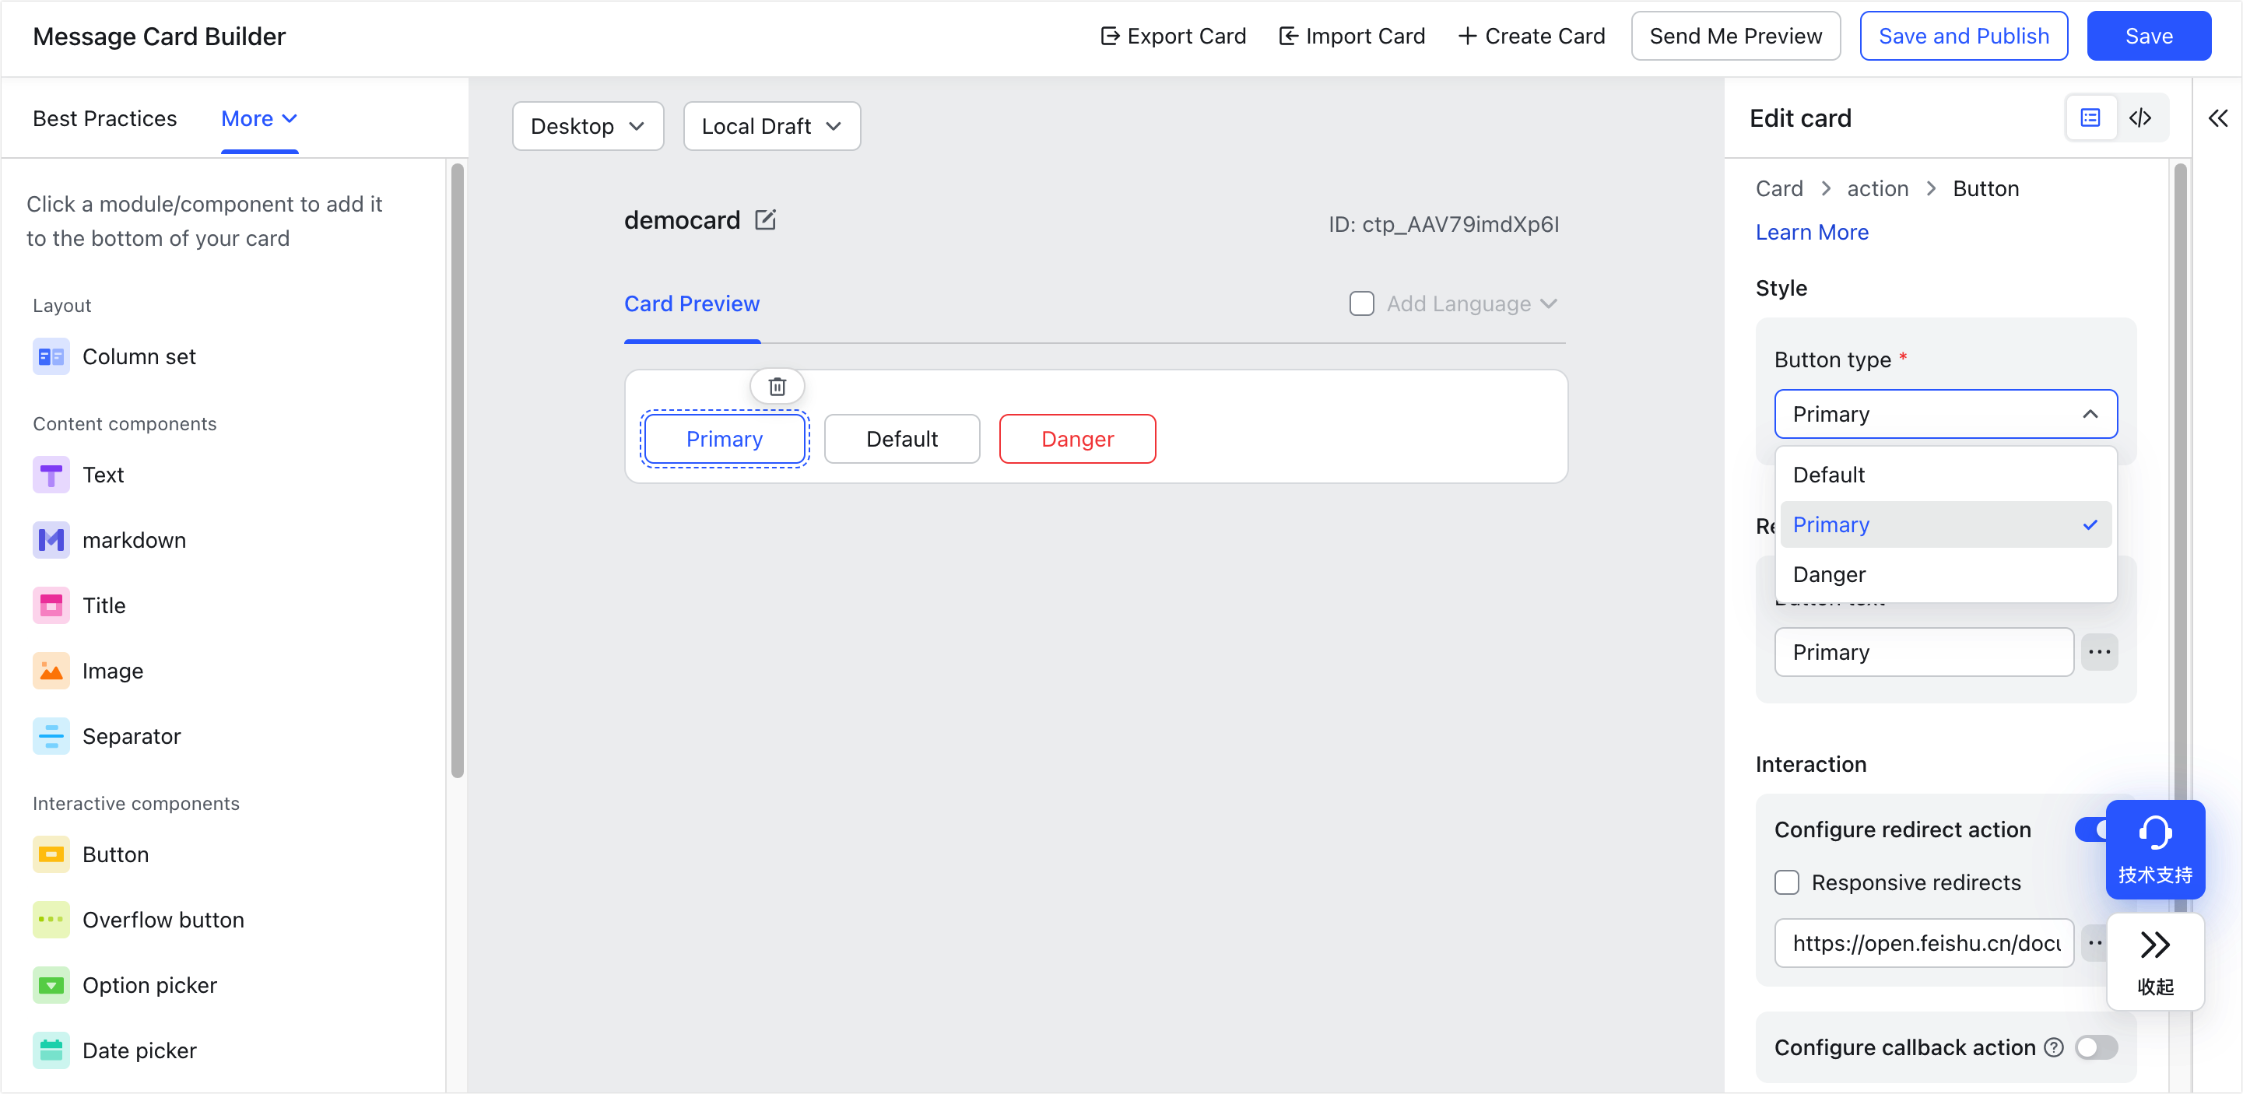Image resolution: width=2243 pixels, height=1094 pixels.
Task: Add the Separator component
Action: pos(107,735)
